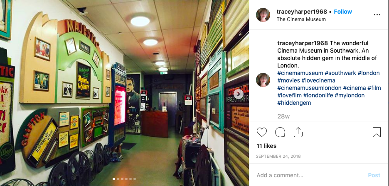Open the #londonlife hashtag

tap(318, 95)
